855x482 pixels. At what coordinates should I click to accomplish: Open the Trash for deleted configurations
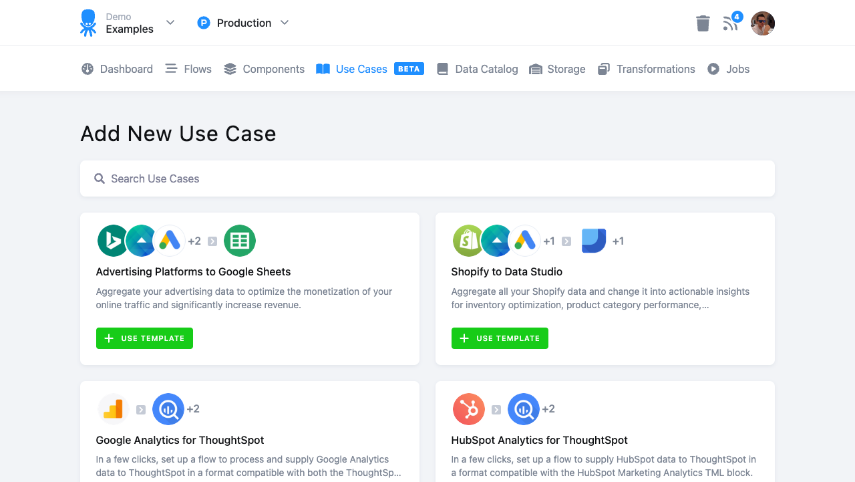point(703,23)
